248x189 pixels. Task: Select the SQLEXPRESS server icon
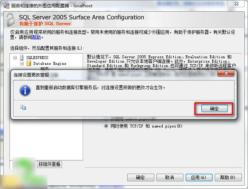pyautogui.click(x=22, y=58)
